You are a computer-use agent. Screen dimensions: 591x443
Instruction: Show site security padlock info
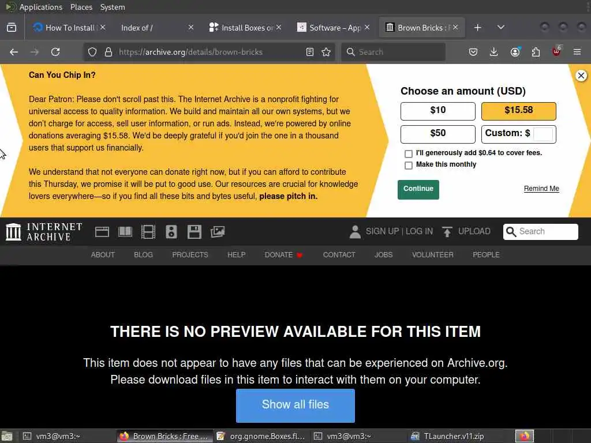(109, 52)
